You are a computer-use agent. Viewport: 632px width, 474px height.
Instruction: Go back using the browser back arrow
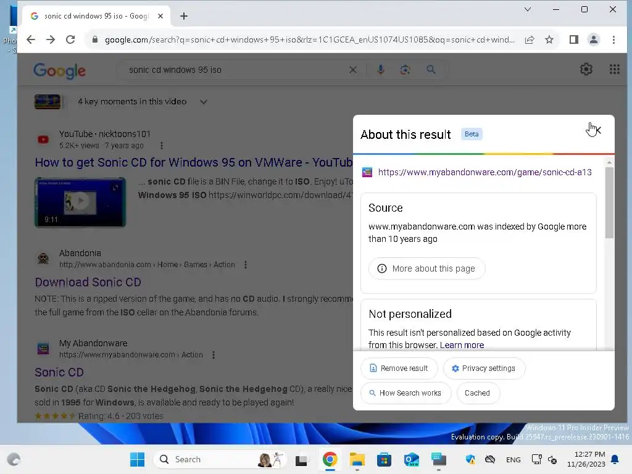click(31, 39)
